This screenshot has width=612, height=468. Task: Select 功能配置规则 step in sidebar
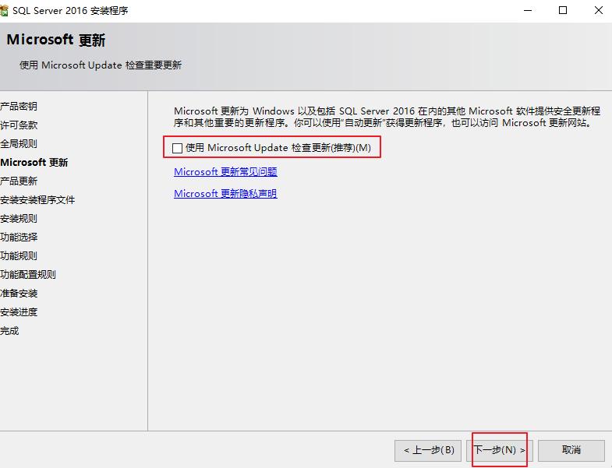coord(28,275)
